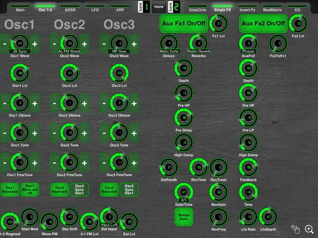Open the Main tab
318x238 pixels.
20,8
